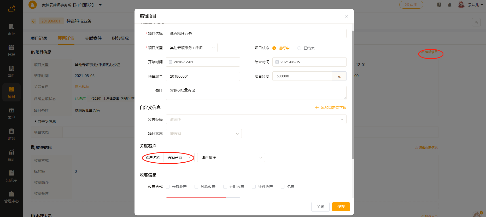The width and height of the screenshot is (486, 217).
Task: Open the 律杏科技 client dropdown
Action: 231,158
